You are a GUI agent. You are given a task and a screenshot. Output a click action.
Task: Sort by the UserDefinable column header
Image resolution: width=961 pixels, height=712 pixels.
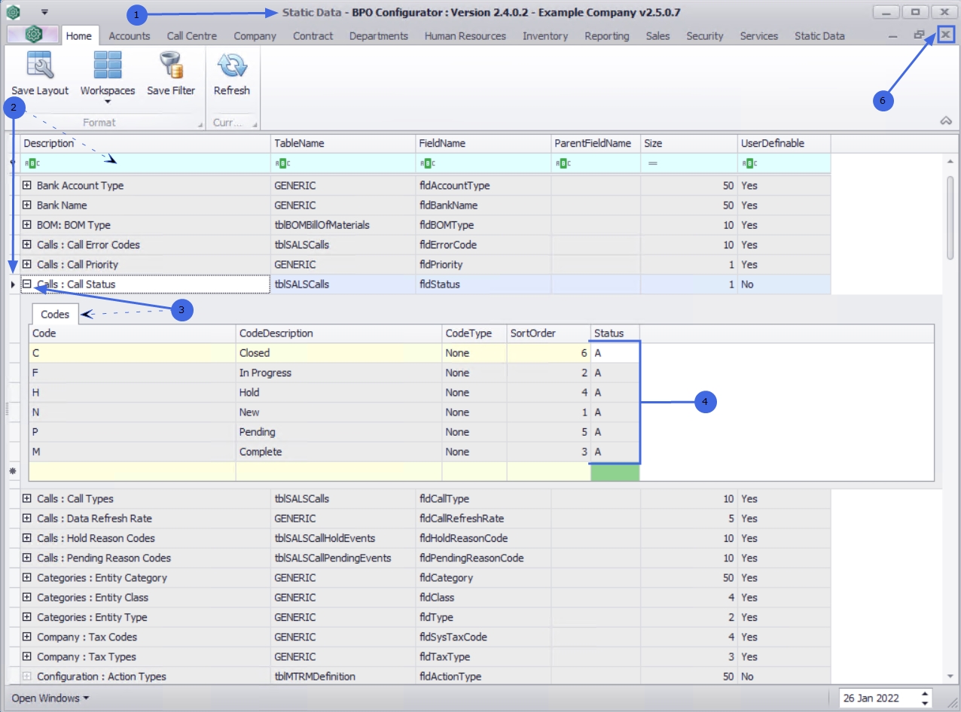(x=784, y=143)
